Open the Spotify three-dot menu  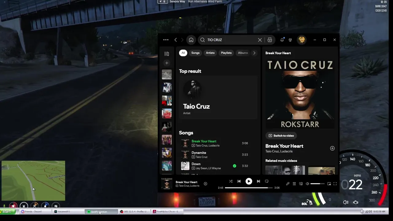[x=166, y=40]
